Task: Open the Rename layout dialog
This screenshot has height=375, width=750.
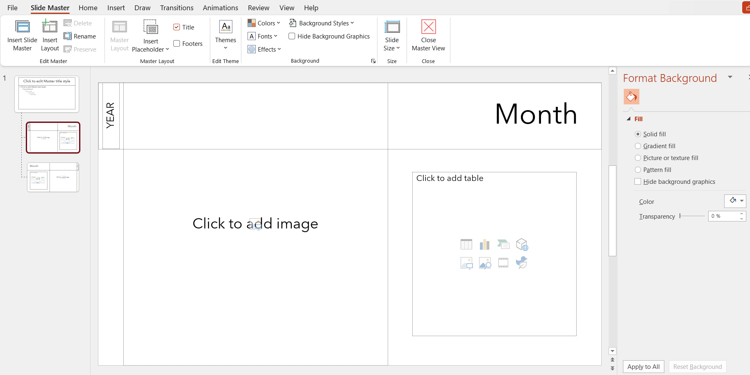Action: tap(80, 36)
